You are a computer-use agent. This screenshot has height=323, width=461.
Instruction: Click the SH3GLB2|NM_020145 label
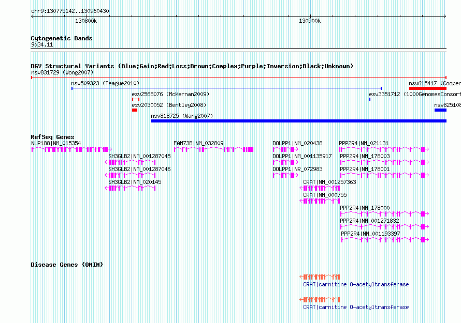(135, 182)
